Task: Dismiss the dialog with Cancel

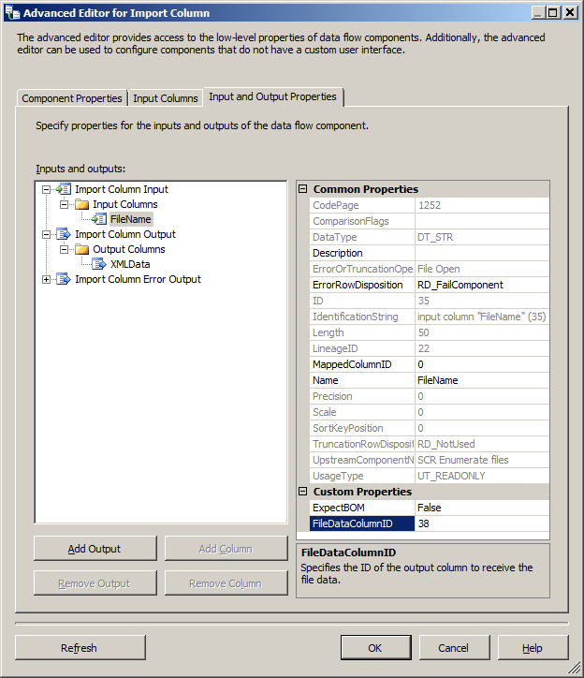Action: coord(454,648)
